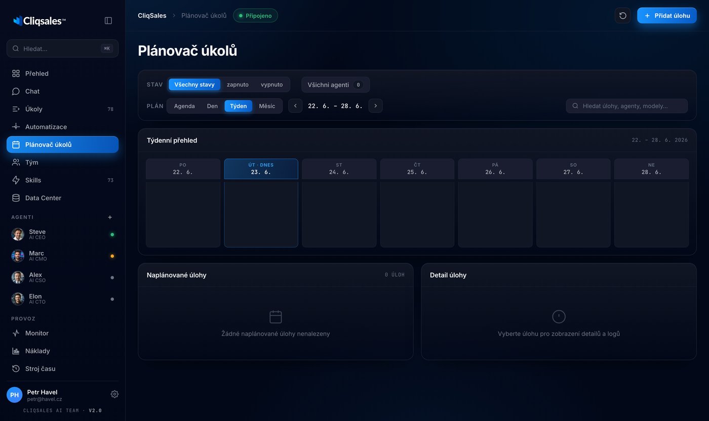Click the CliqSales breadcrumb link
Image resolution: width=709 pixels, height=421 pixels.
(x=152, y=16)
